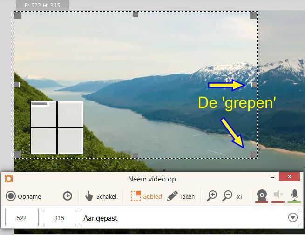Open the recording timer clock icon
Image resolution: width=305 pixels, height=235 pixels.
[68, 196]
